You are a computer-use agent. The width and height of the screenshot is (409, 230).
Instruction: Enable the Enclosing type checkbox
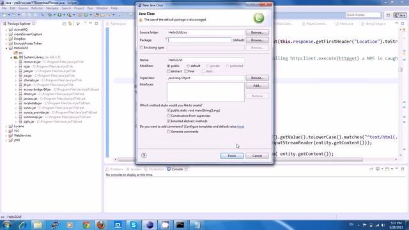coord(141,47)
